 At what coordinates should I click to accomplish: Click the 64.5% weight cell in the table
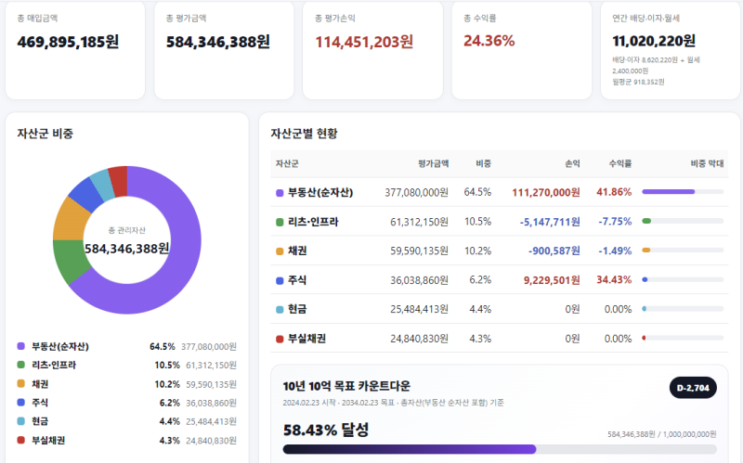point(477,192)
